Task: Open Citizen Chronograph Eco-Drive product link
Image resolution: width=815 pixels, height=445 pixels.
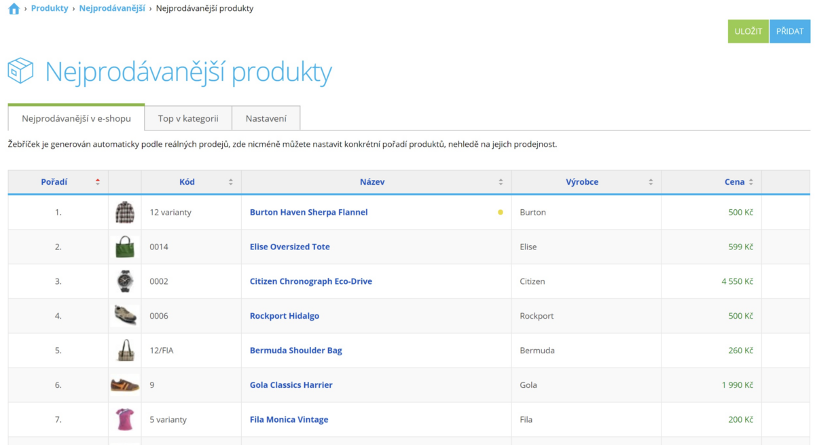Action: pos(311,281)
